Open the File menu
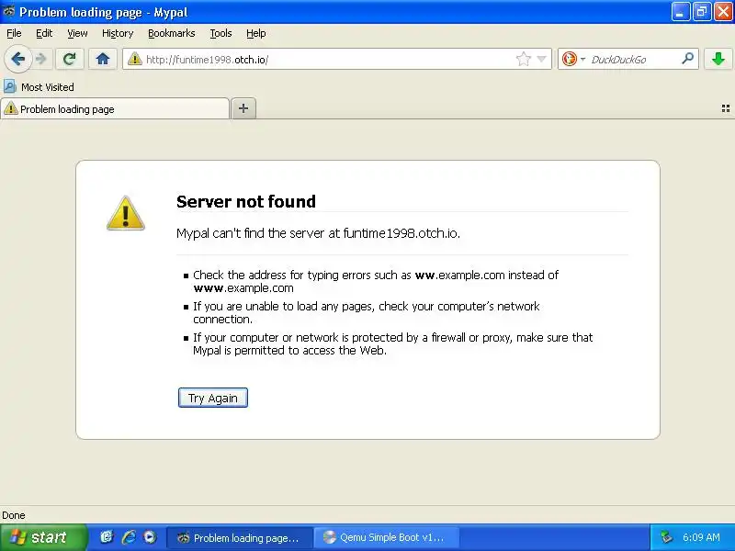 tap(14, 33)
